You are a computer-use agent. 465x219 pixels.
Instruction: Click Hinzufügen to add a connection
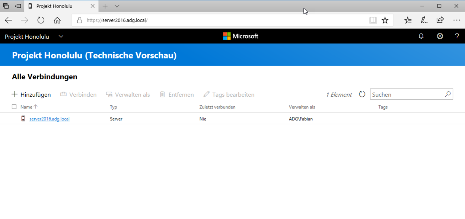pos(31,94)
